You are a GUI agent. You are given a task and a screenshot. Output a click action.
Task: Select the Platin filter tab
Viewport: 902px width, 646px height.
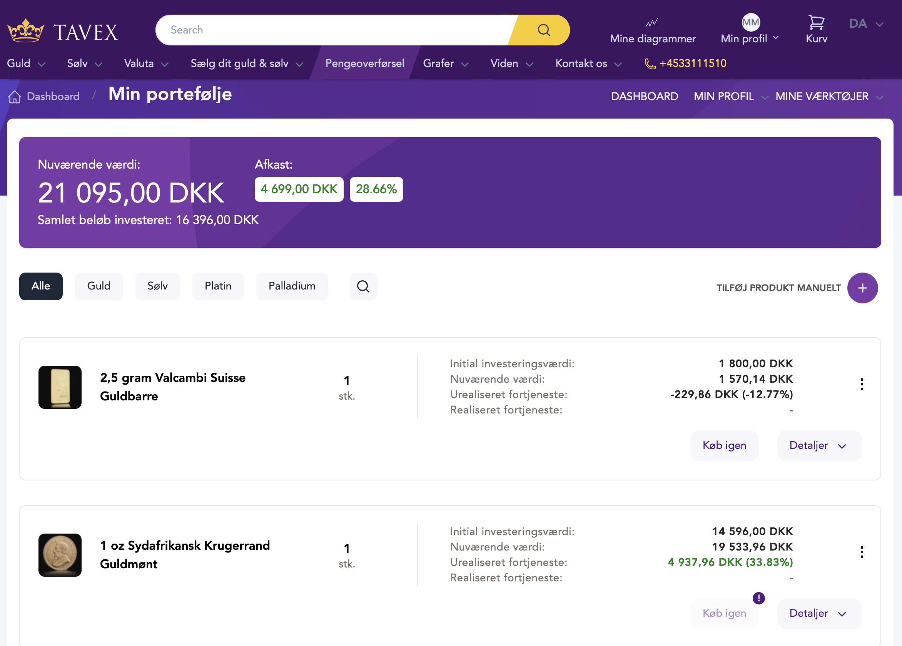click(x=218, y=286)
